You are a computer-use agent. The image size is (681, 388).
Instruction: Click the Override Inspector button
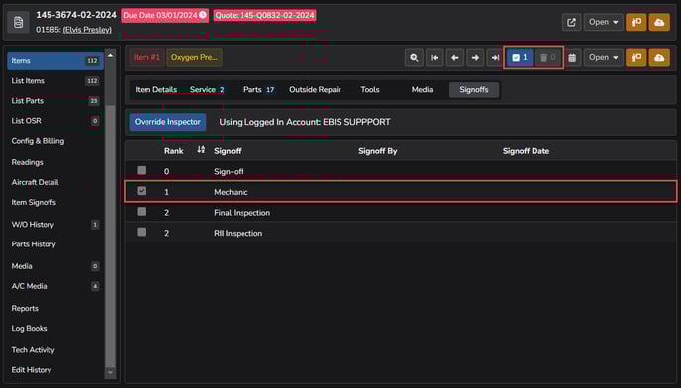point(167,122)
